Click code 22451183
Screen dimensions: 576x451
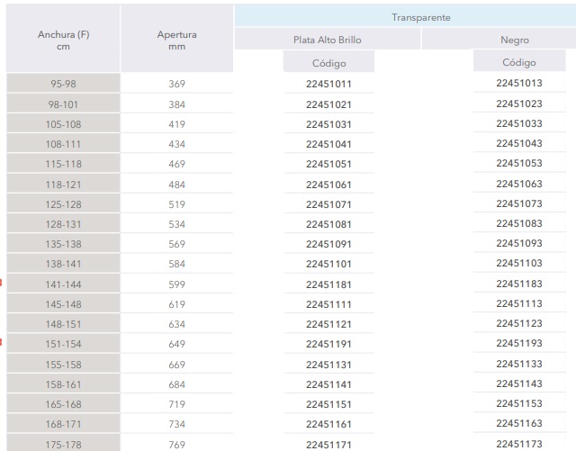tap(519, 283)
